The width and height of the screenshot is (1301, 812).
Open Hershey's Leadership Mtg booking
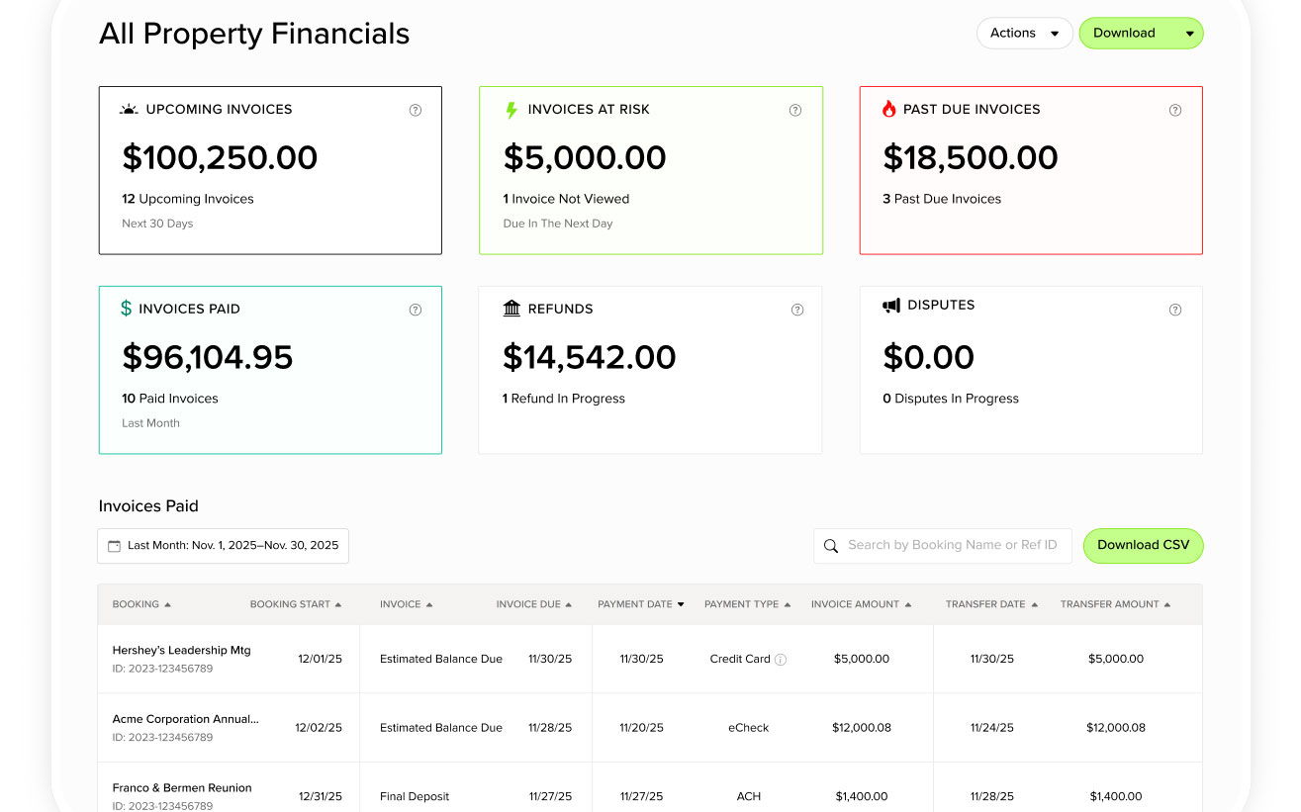(x=182, y=651)
